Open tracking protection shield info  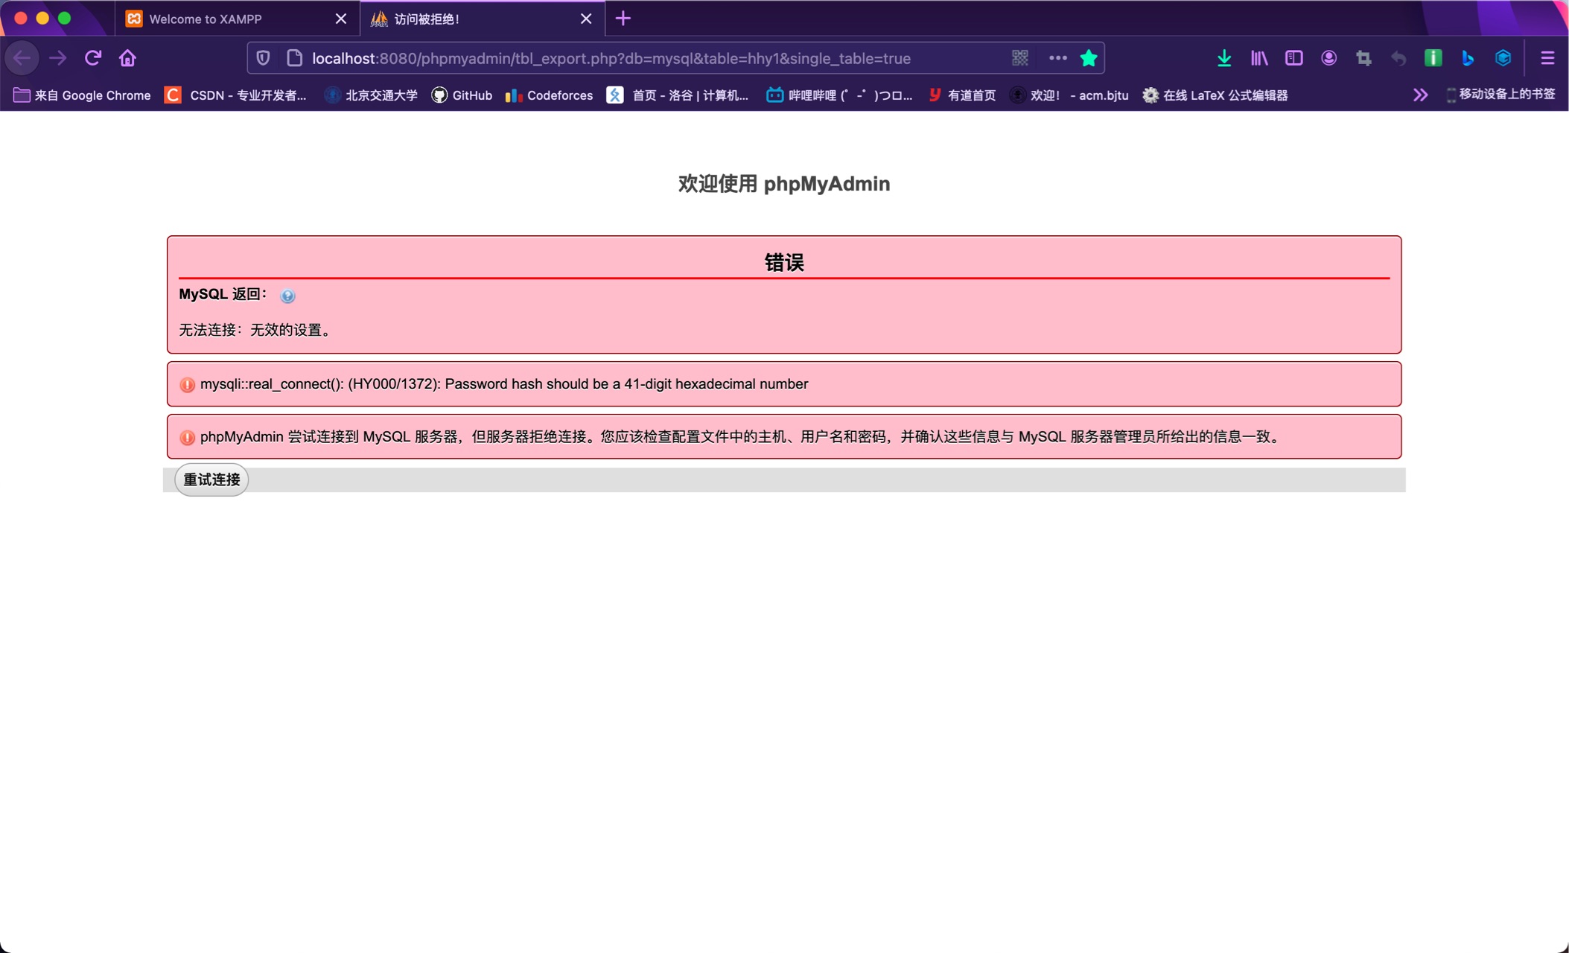(263, 58)
